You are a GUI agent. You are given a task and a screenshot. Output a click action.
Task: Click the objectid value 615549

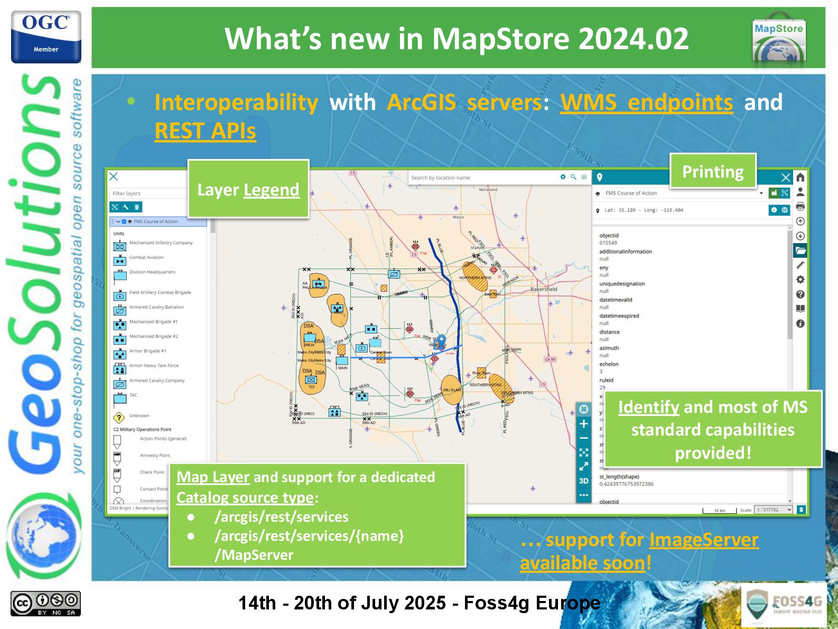click(608, 243)
